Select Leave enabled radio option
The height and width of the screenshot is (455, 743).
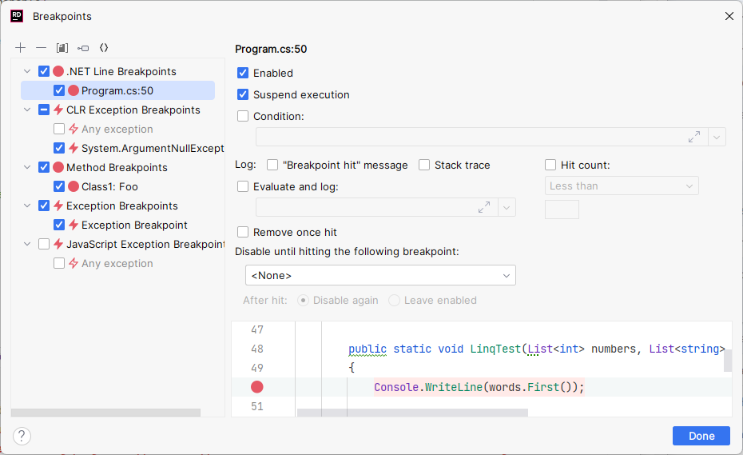point(394,301)
